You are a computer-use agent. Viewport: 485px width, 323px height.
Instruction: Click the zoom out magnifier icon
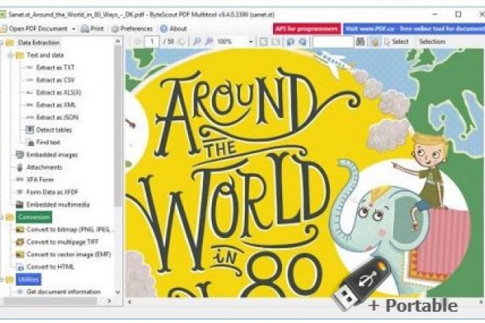coord(197,42)
